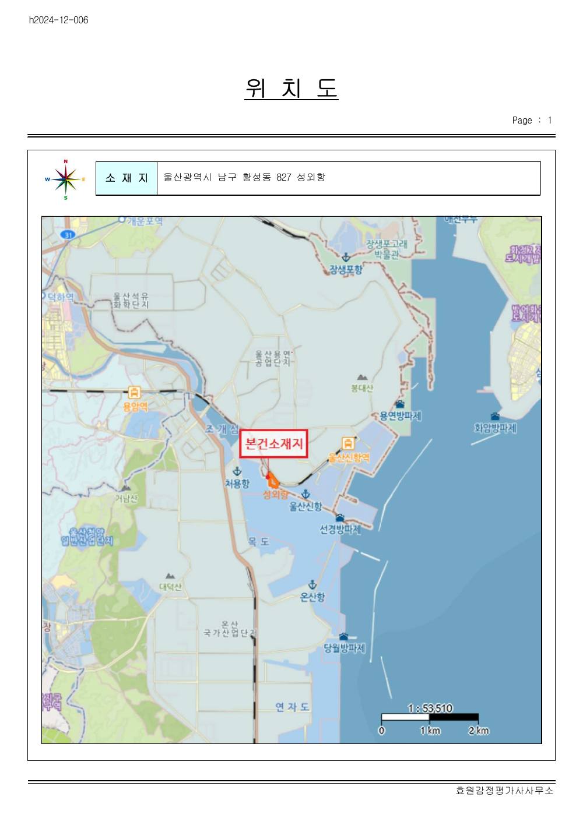The width and height of the screenshot is (583, 825).
Task: Click the 위치도 title heading
Action: point(291,88)
